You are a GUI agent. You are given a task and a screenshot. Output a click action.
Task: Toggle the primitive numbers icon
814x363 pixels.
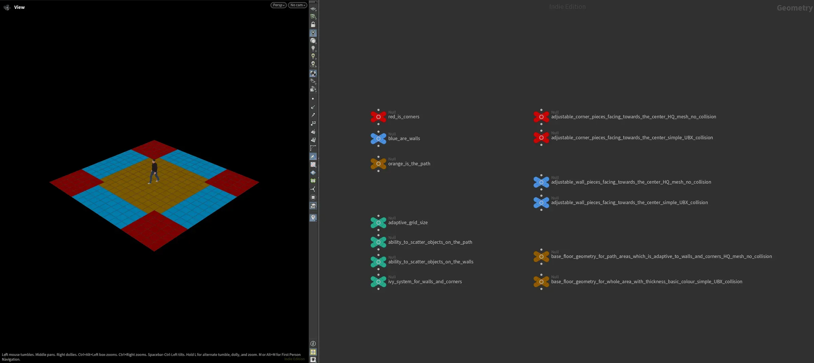click(313, 140)
